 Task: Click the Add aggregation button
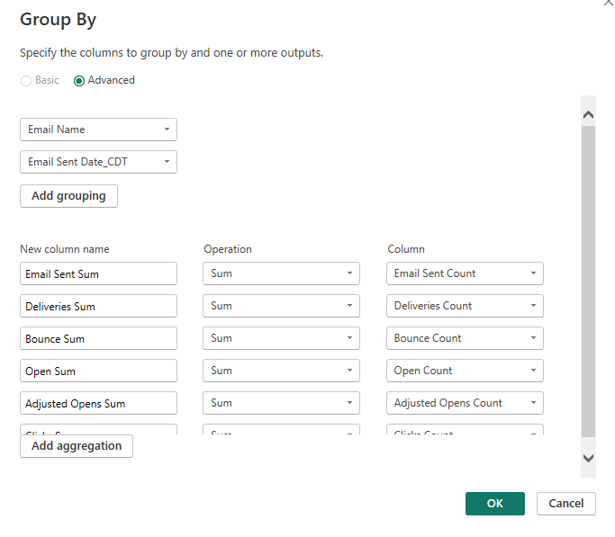[x=77, y=446]
